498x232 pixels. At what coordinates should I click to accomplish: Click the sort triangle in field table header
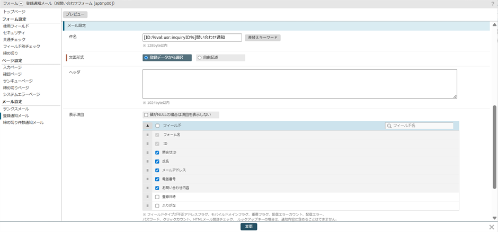click(x=147, y=126)
